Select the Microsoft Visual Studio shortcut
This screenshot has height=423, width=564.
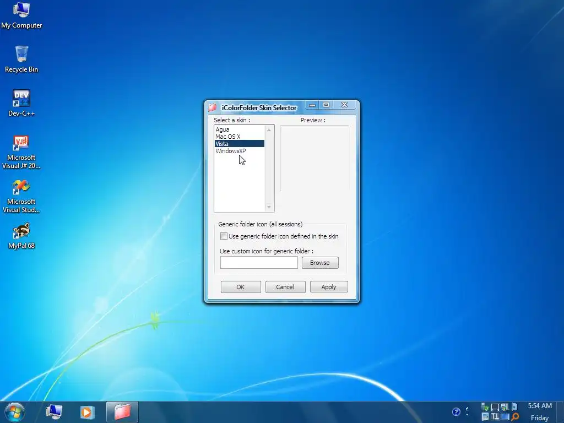pyautogui.click(x=21, y=196)
